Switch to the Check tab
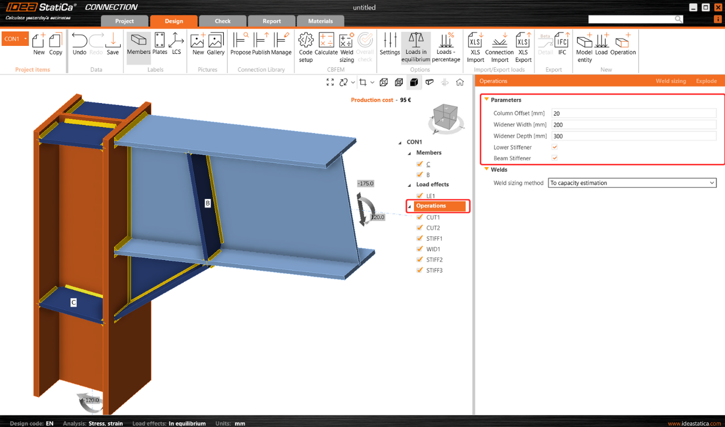 [x=222, y=21]
